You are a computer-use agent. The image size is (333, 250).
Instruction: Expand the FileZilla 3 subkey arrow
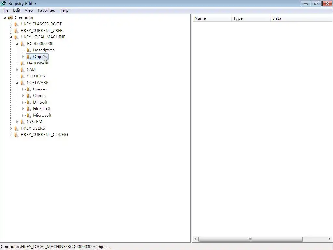[x=23, y=109]
